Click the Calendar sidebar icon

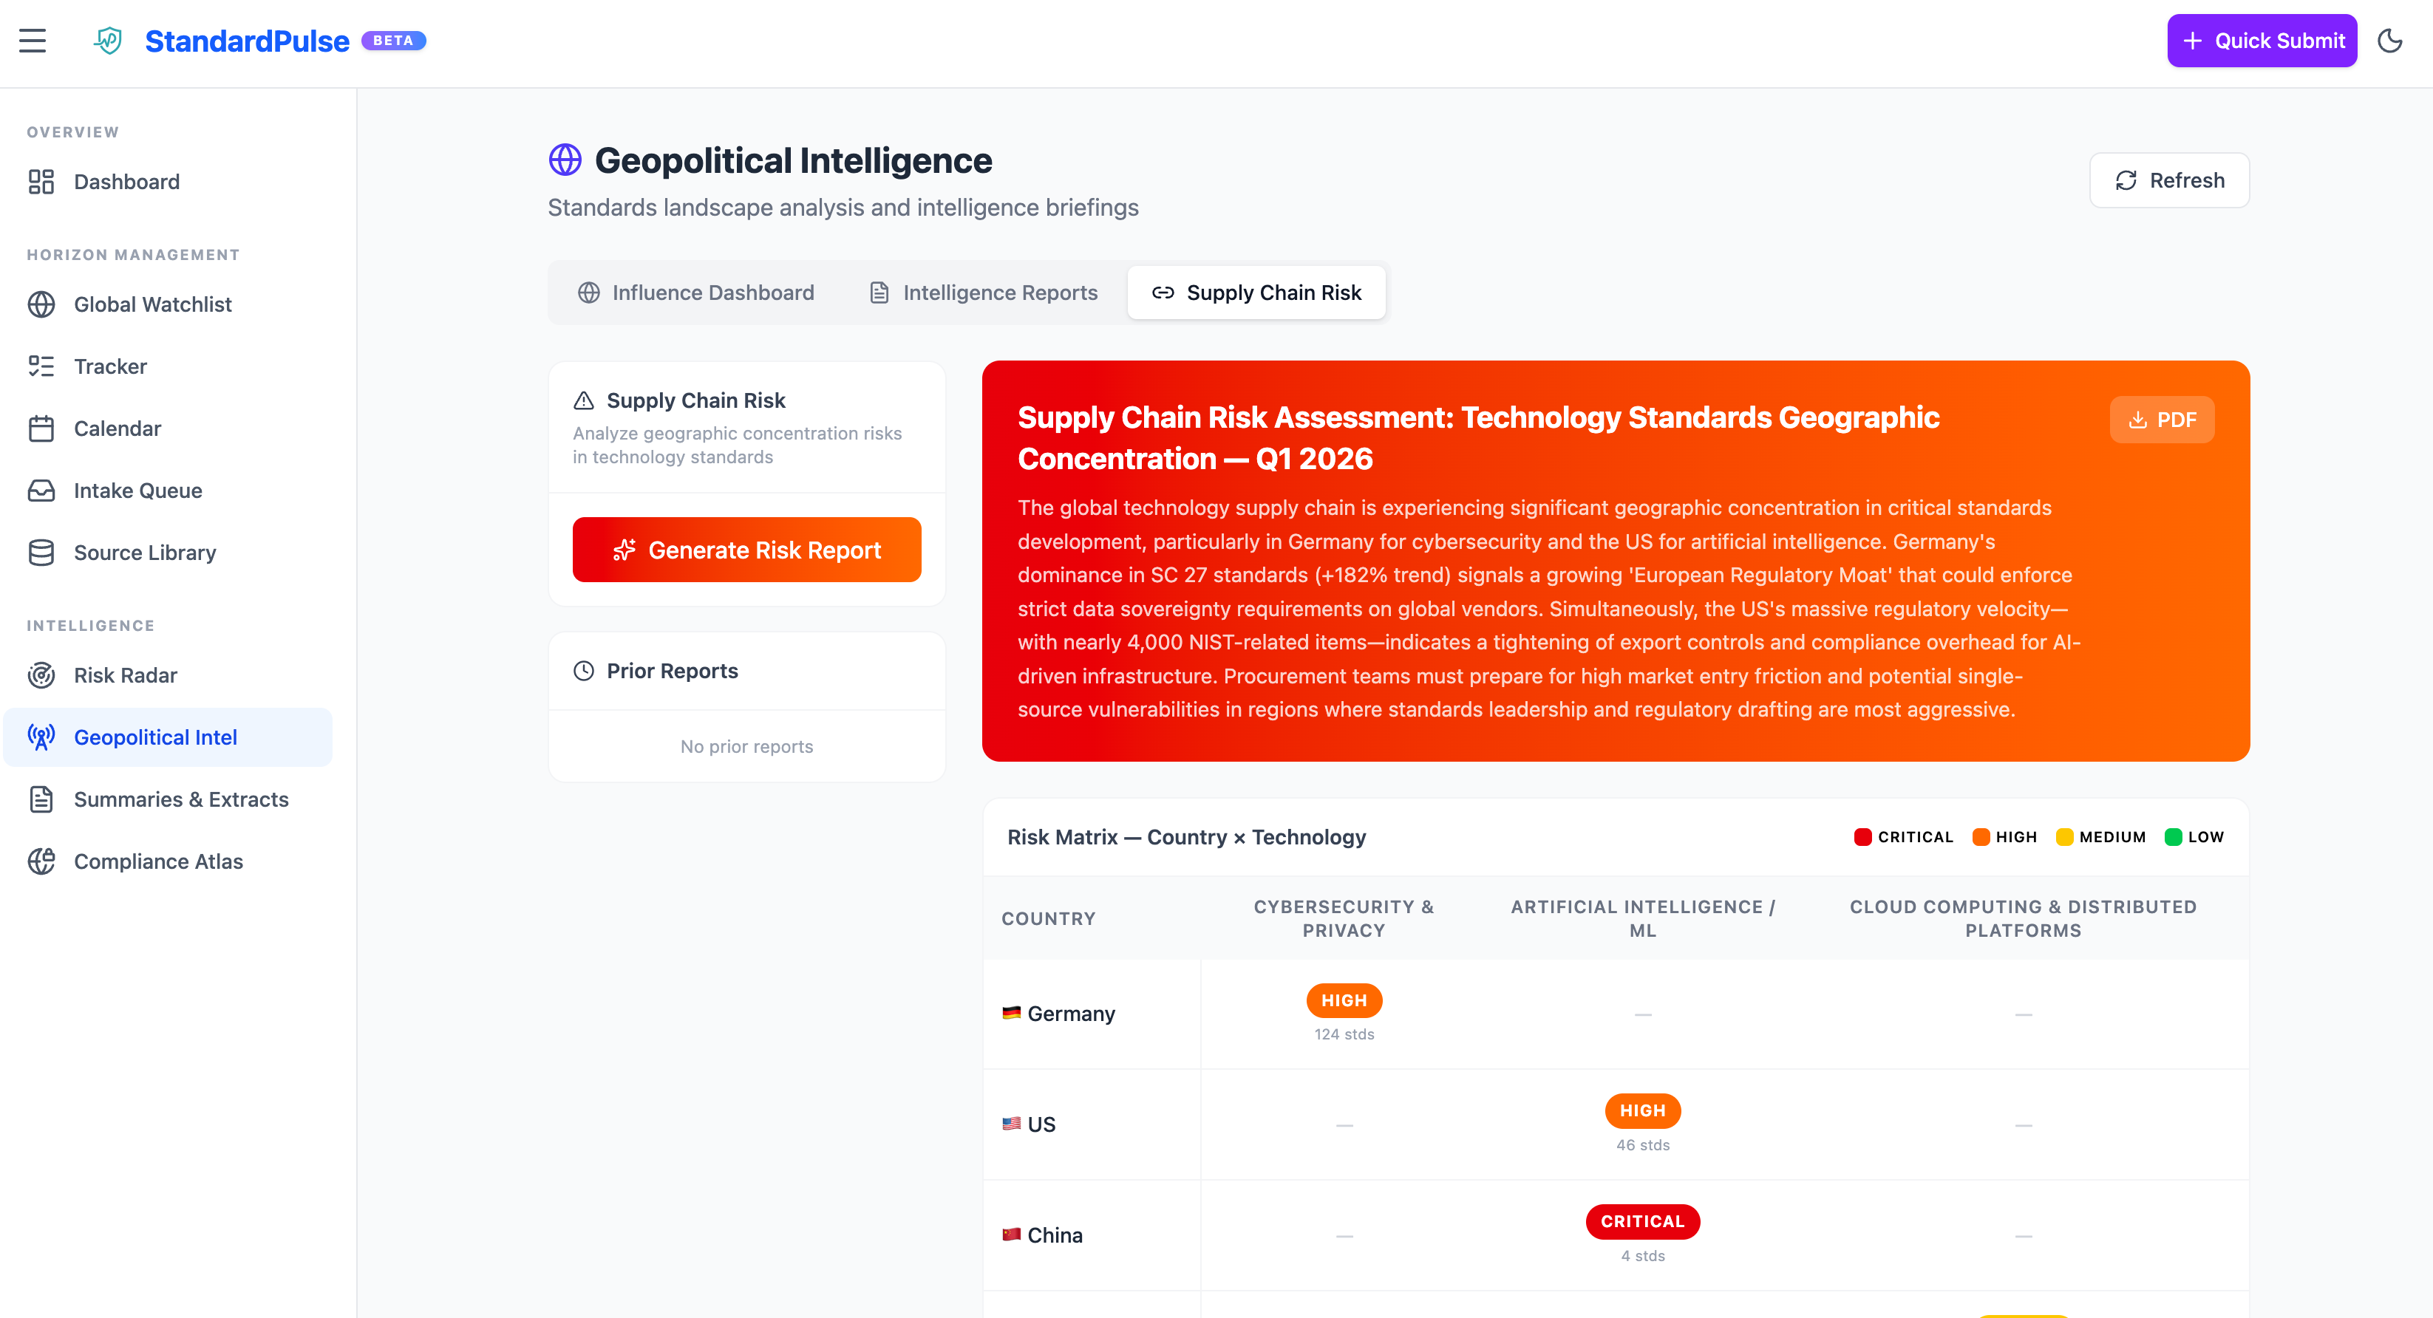click(41, 428)
